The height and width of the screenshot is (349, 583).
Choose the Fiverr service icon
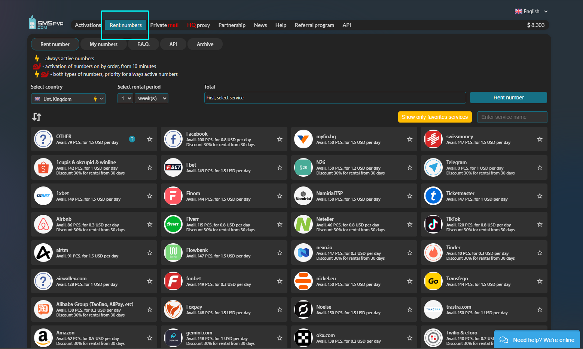click(x=173, y=224)
